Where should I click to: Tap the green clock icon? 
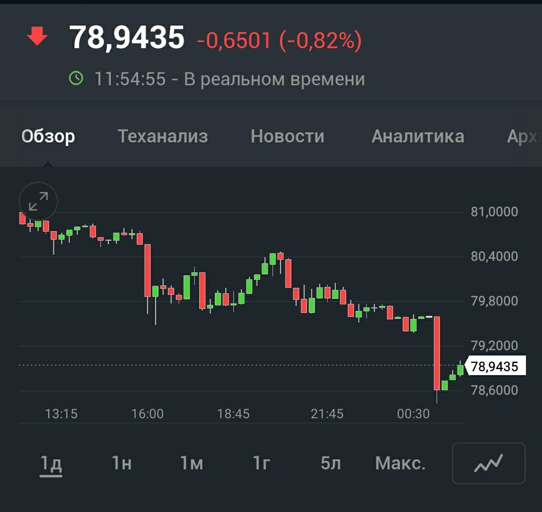pyautogui.click(x=76, y=78)
